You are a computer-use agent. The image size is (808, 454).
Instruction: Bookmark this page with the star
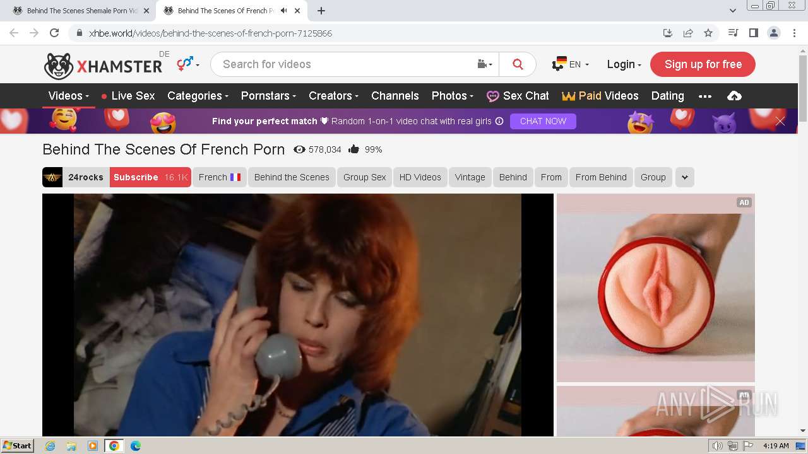click(x=708, y=33)
